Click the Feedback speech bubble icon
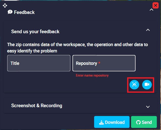 pos(10,12)
